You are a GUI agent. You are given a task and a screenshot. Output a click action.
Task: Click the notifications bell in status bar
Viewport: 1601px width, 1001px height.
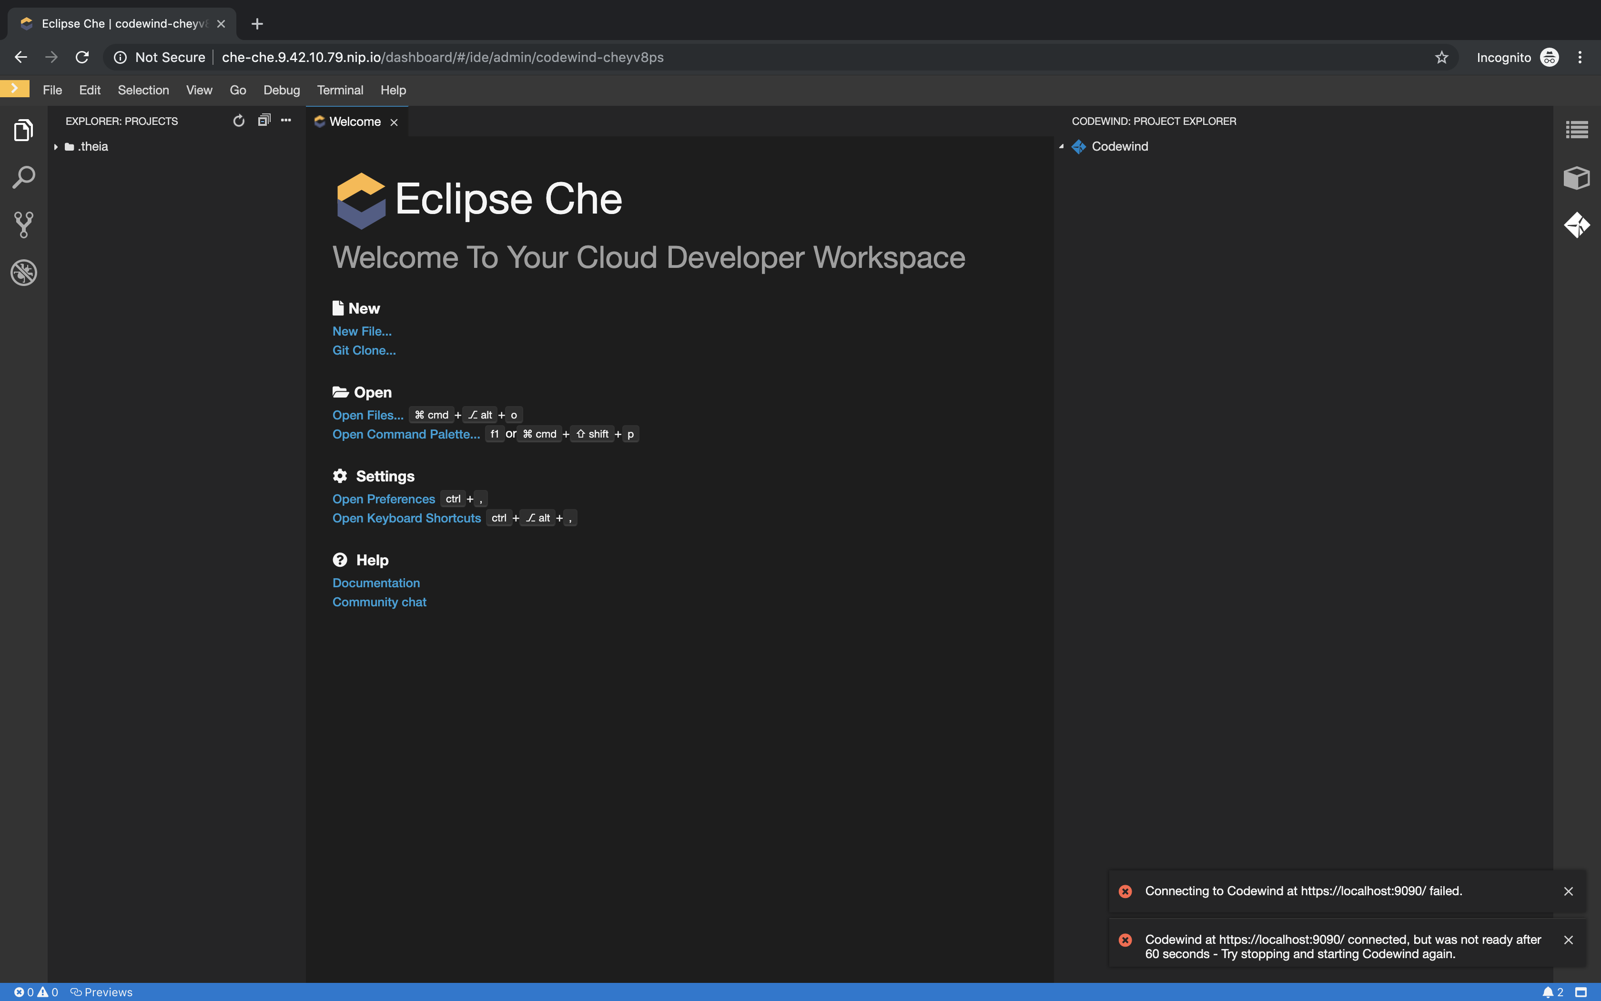click(x=1549, y=991)
